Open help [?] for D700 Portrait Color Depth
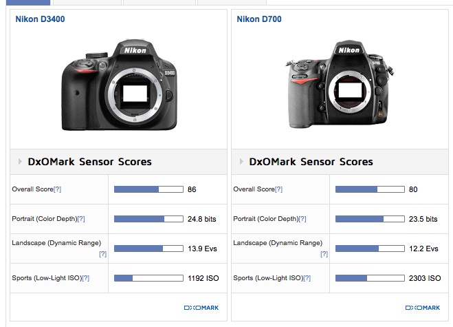The width and height of the screenshot is (453, 327). 302,219
